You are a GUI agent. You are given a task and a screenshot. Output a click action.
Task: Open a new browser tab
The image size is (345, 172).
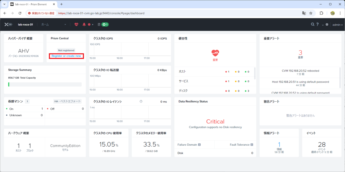pyautogui.click(x=61, y=4)
